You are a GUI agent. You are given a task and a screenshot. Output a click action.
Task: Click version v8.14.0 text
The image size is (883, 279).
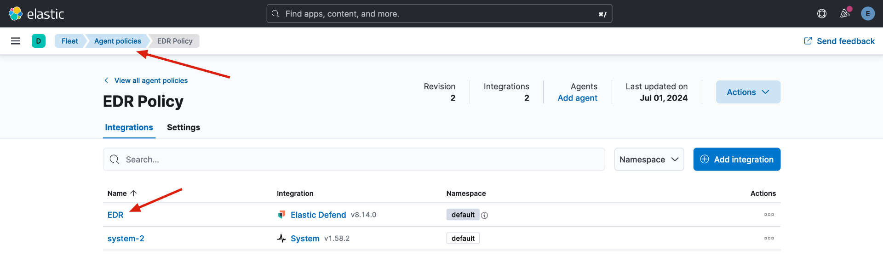click(363, 215)
